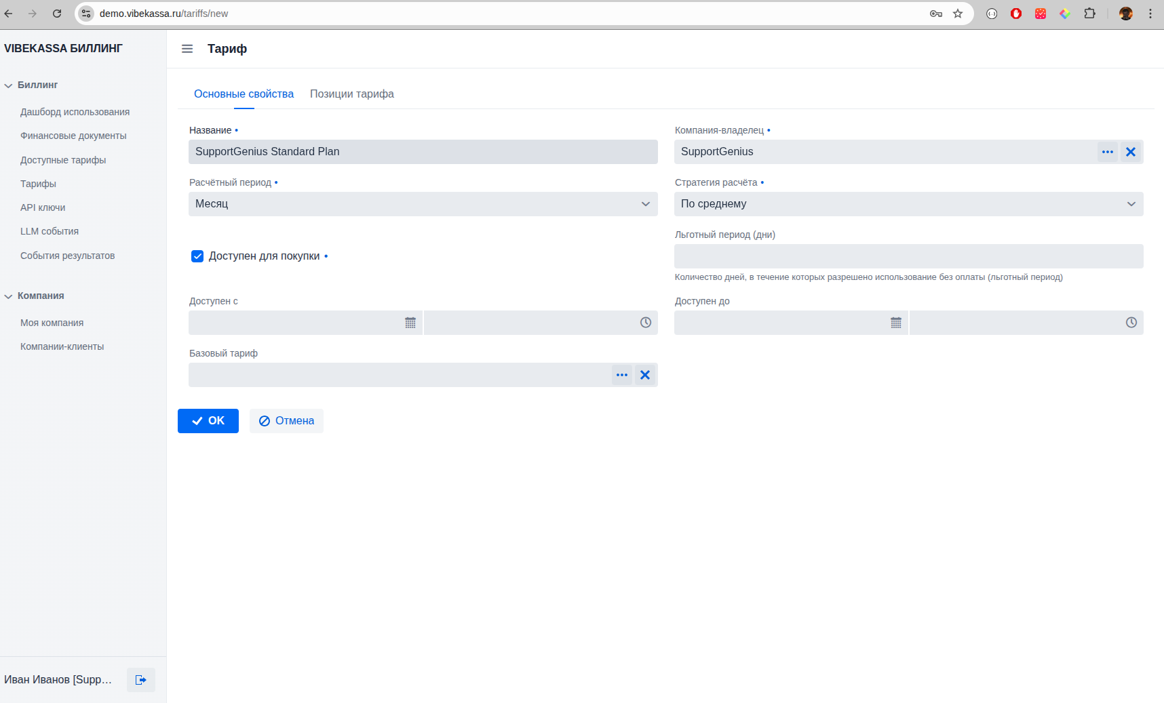
Task: Open company owner lookup ellipsis button
Action: 1107,152
